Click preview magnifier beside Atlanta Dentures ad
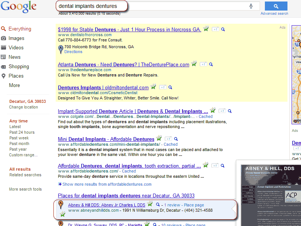Screen dimensions: 301x226 [x=211, y=64]
